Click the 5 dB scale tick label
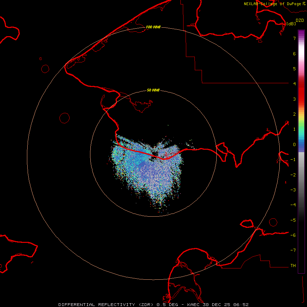 click(x=294, y=69)
